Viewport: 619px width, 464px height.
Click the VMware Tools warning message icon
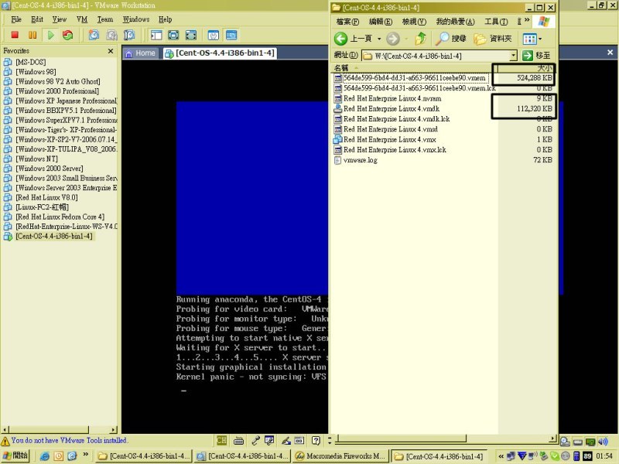(x=5, y=441)
